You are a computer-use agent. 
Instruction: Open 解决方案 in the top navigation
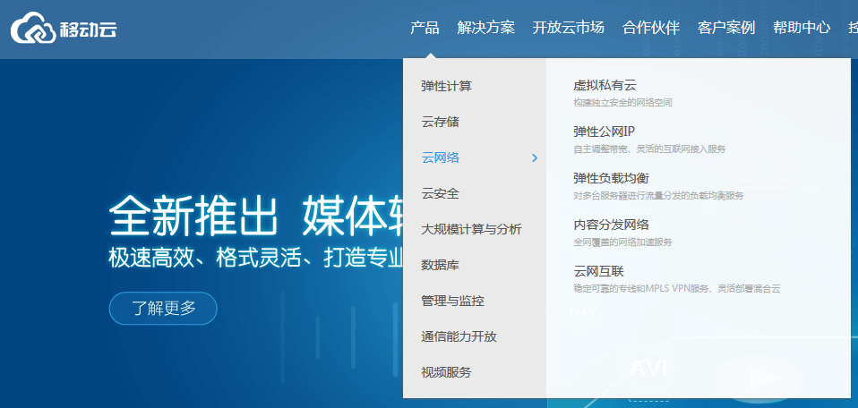click(486, 28)
